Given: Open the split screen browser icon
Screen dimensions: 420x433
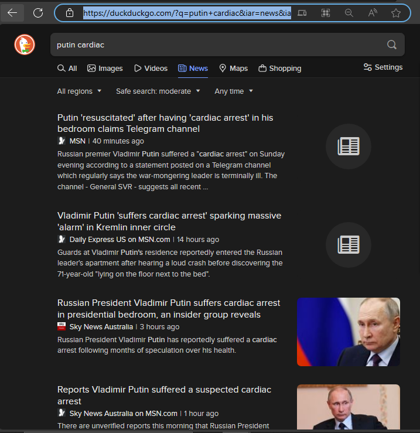Looking at the screenshot, I should point(326,13).
